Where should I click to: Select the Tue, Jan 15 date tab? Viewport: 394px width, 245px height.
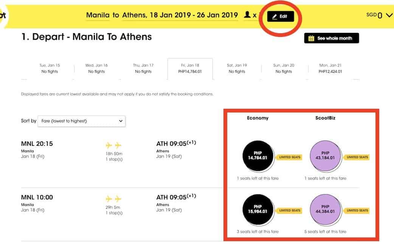pyautogui.click(x=50, y=68)
